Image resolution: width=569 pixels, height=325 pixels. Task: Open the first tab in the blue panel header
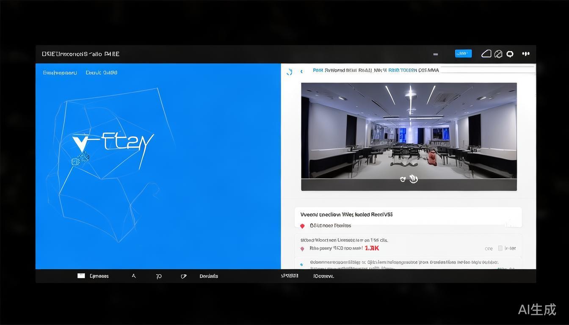[x=60, y=73]
